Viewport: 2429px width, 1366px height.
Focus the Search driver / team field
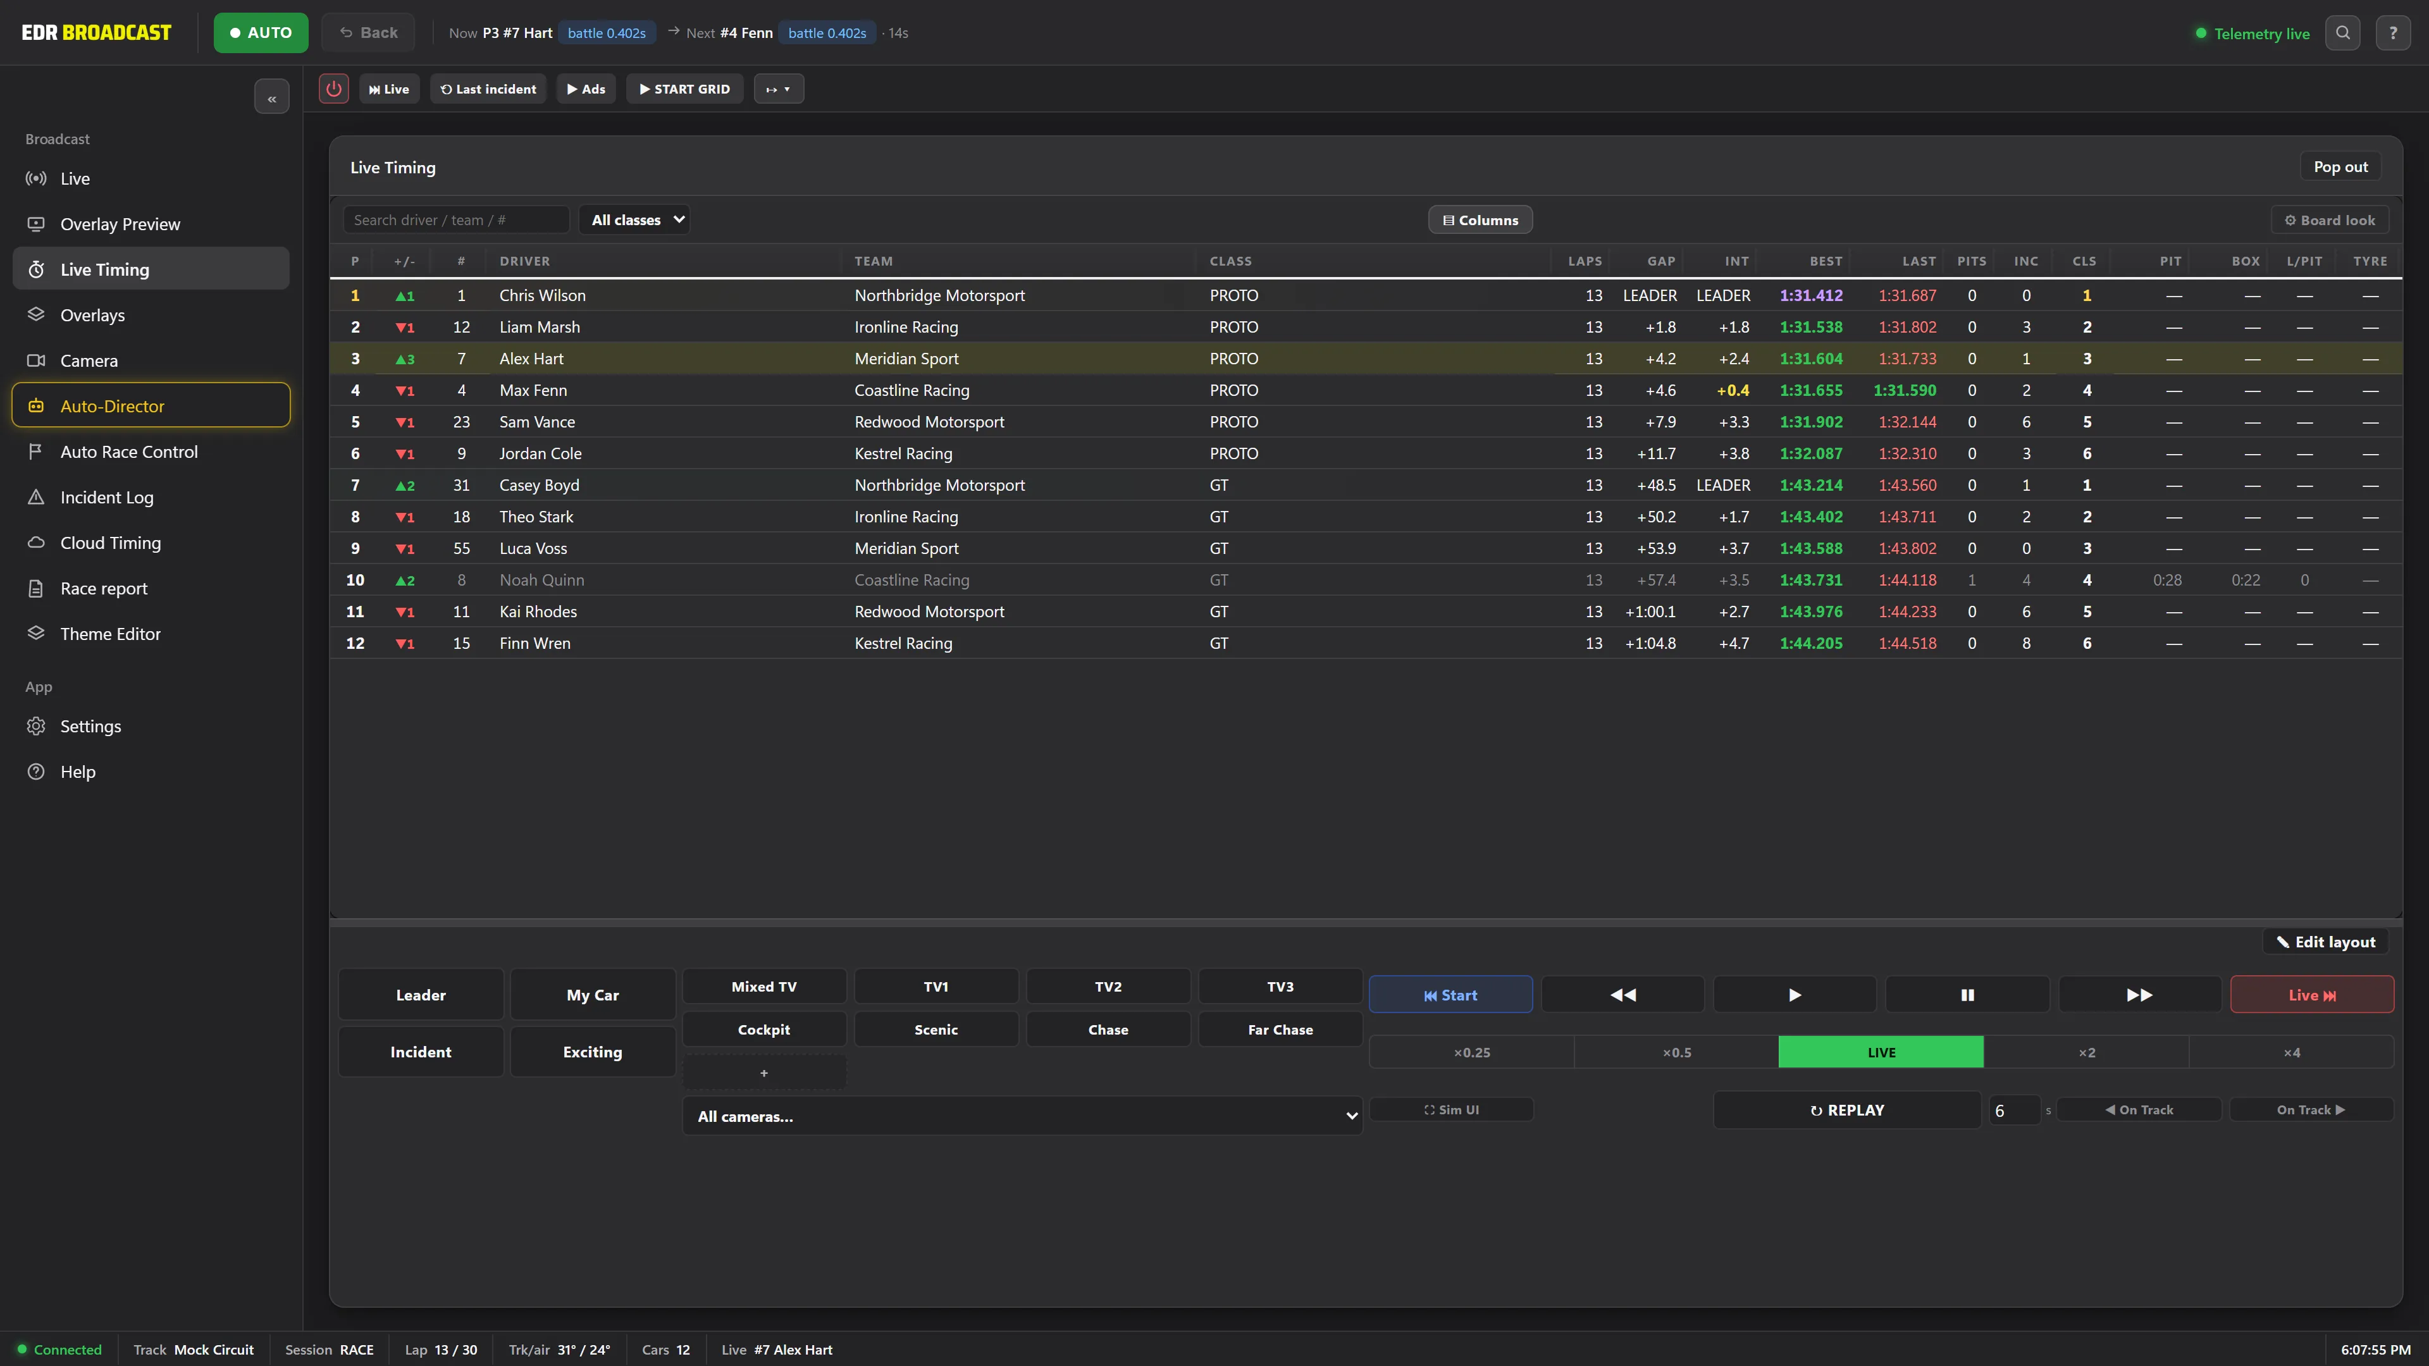(x=456, y=219)
